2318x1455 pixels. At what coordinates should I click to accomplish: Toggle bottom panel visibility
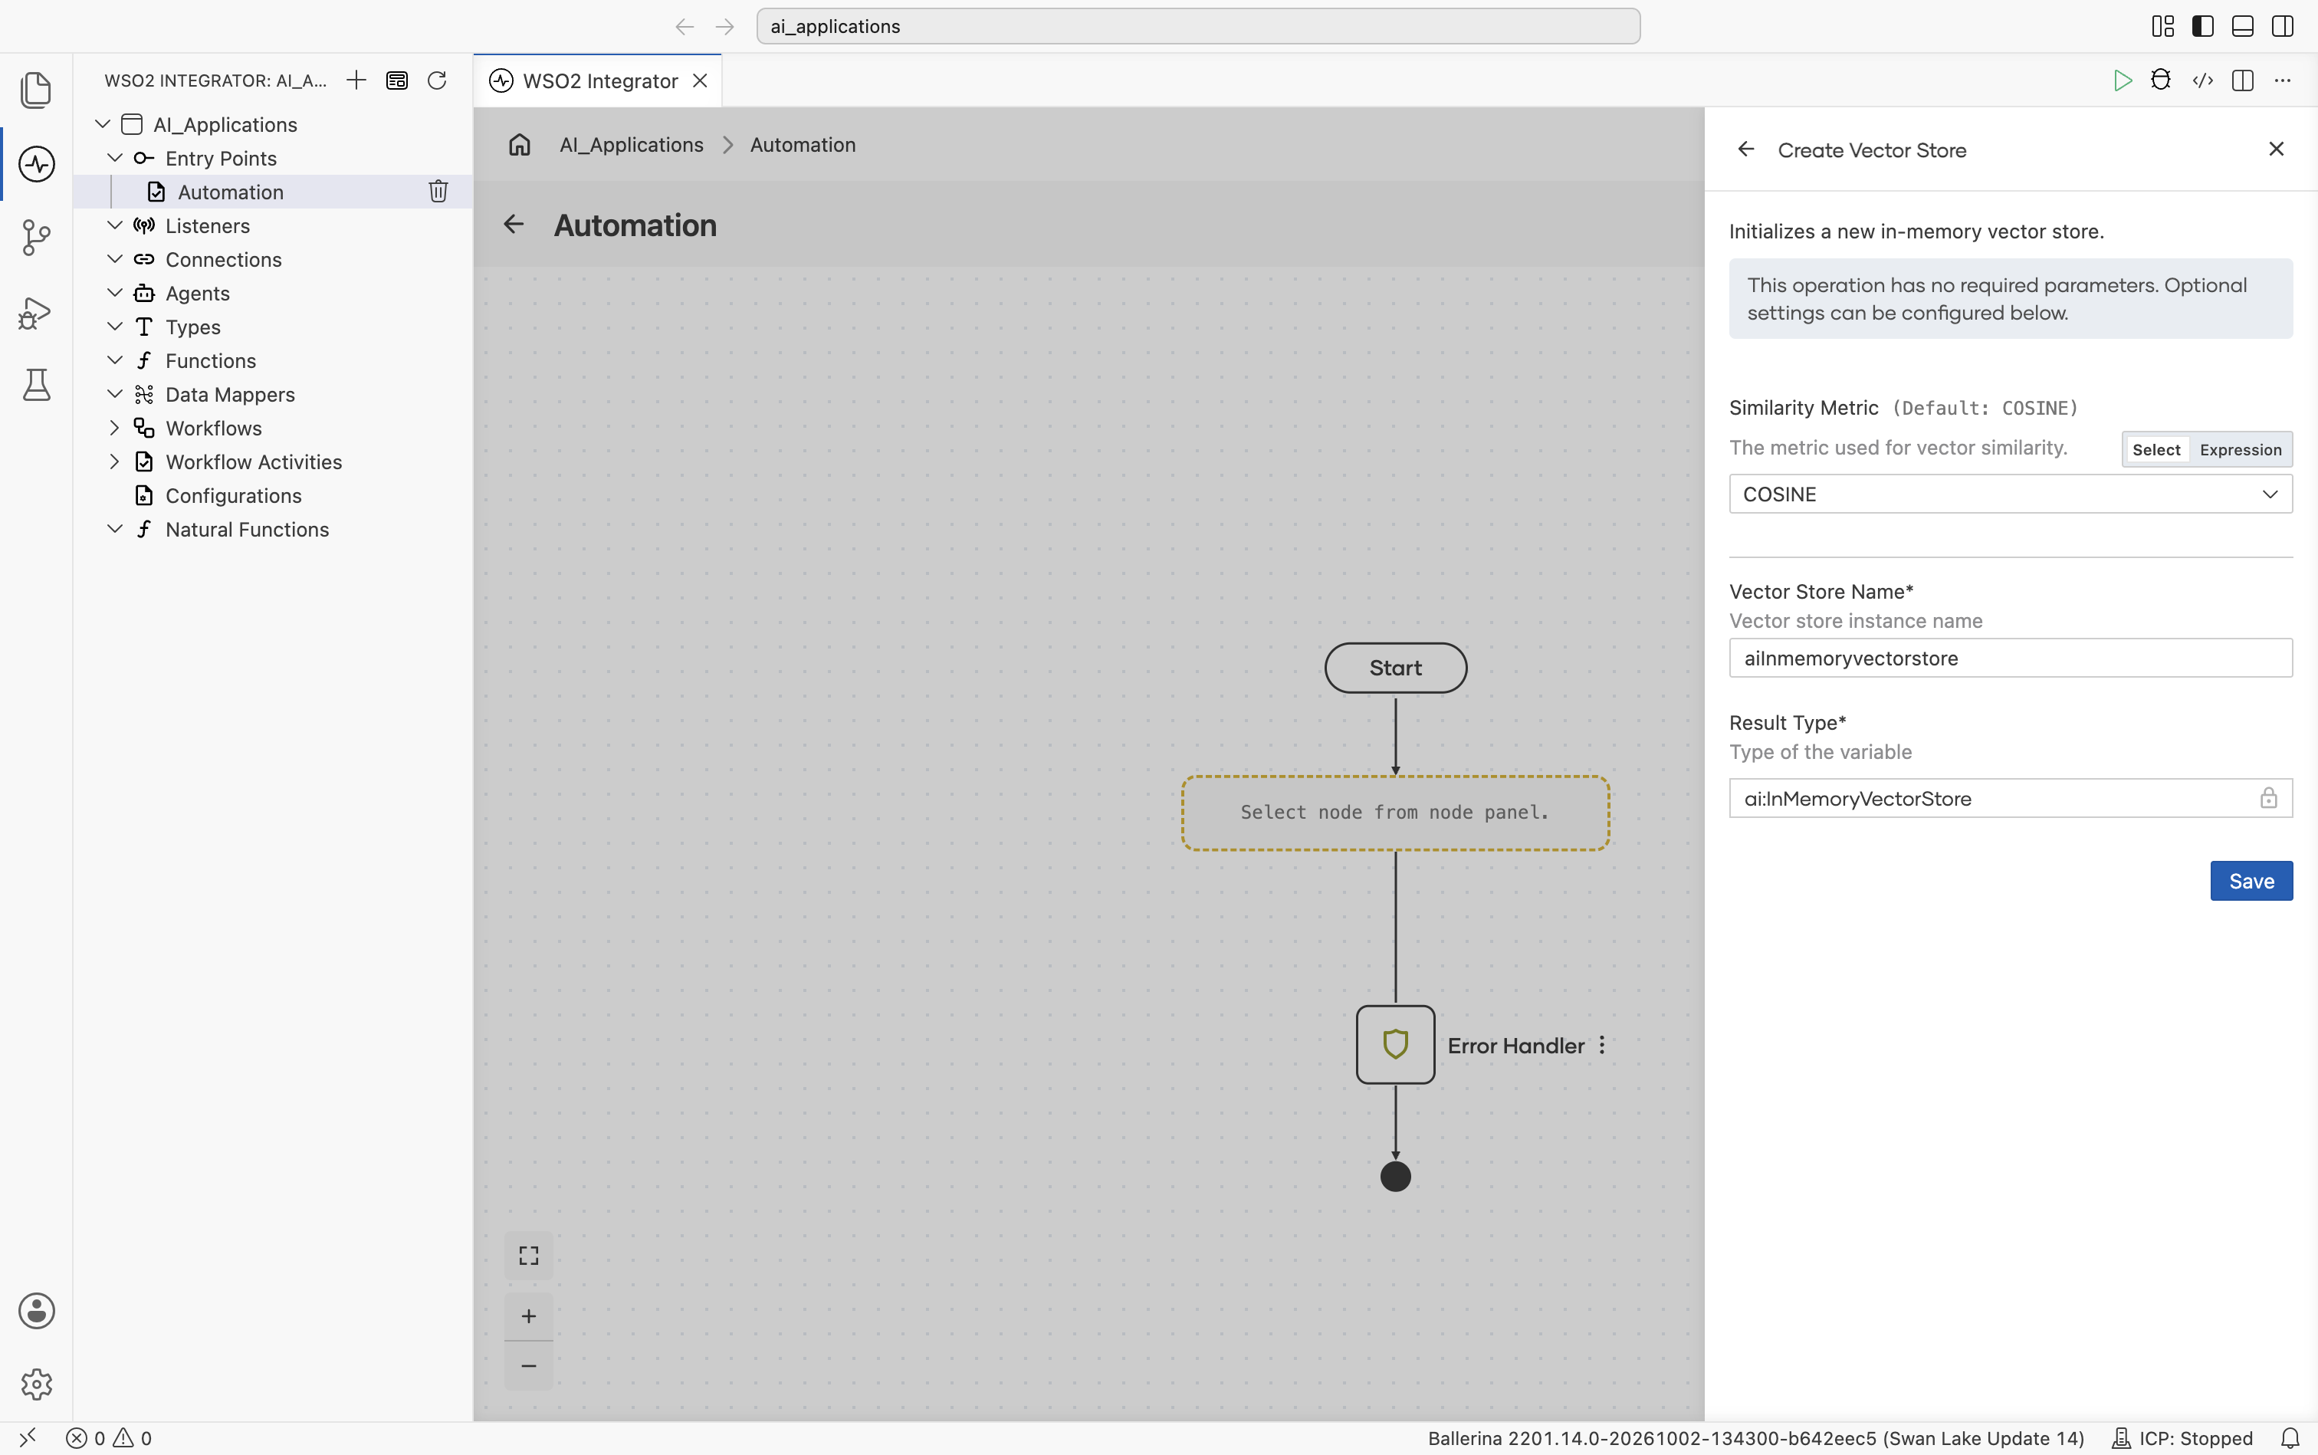2242,26
